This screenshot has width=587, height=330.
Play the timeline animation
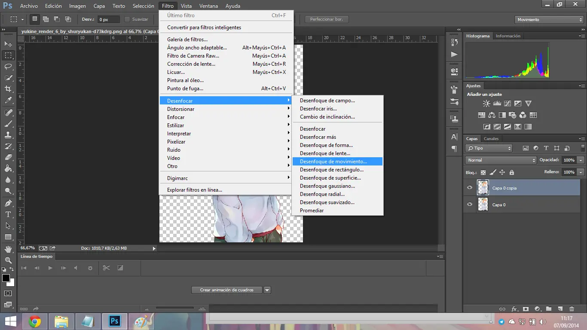pyautogui.click(x=50, y=268)
